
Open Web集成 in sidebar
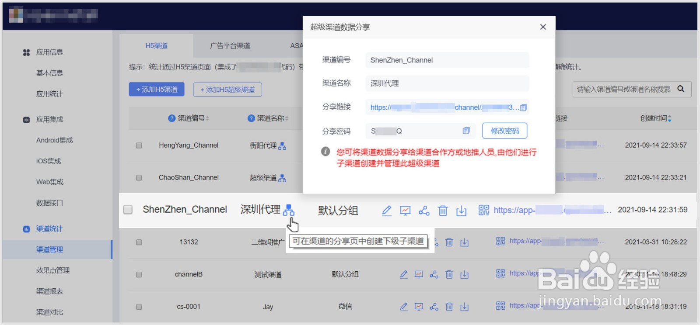[50, 182]
